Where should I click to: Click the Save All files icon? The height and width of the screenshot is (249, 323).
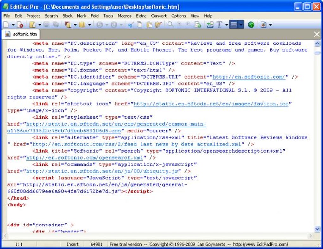[x=56, y=24]
